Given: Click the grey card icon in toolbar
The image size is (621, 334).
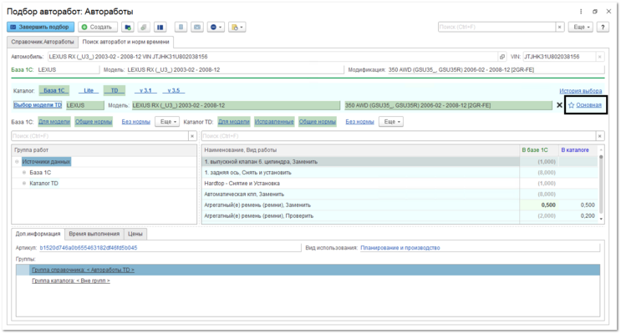Looking at the screenshot, I should (197, 27).
